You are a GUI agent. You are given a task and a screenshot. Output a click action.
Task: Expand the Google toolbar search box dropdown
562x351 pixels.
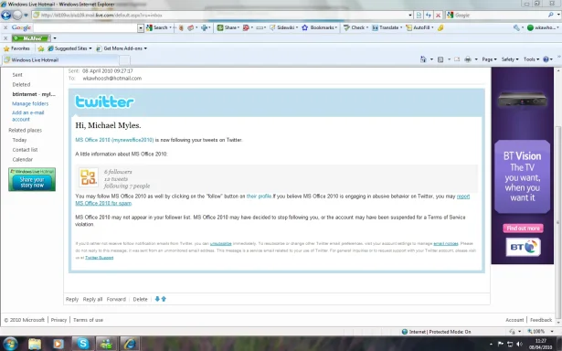141,27
